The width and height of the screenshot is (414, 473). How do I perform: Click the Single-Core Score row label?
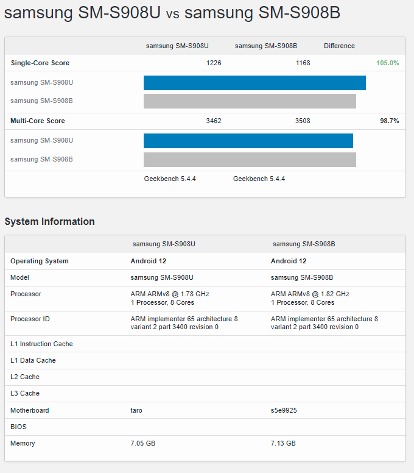point(40,63)
